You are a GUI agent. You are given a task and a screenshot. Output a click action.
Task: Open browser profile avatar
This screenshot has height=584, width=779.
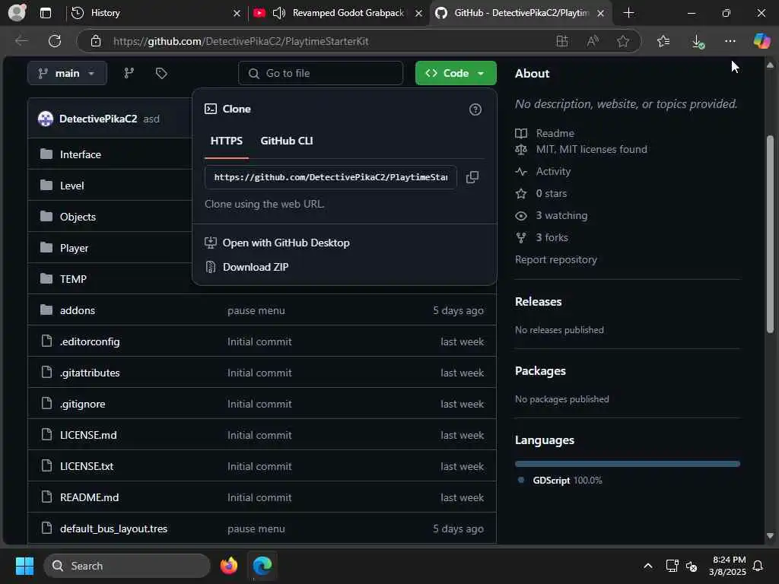click(17, 12)
